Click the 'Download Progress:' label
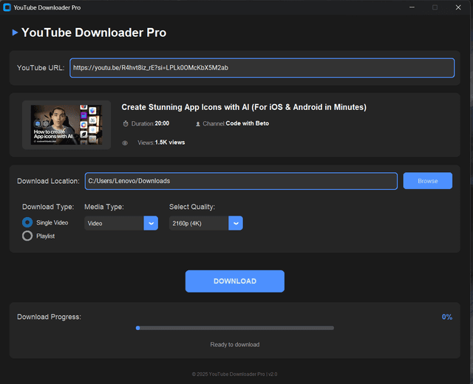This screenshot has height=384, width=473. [50, 317]
